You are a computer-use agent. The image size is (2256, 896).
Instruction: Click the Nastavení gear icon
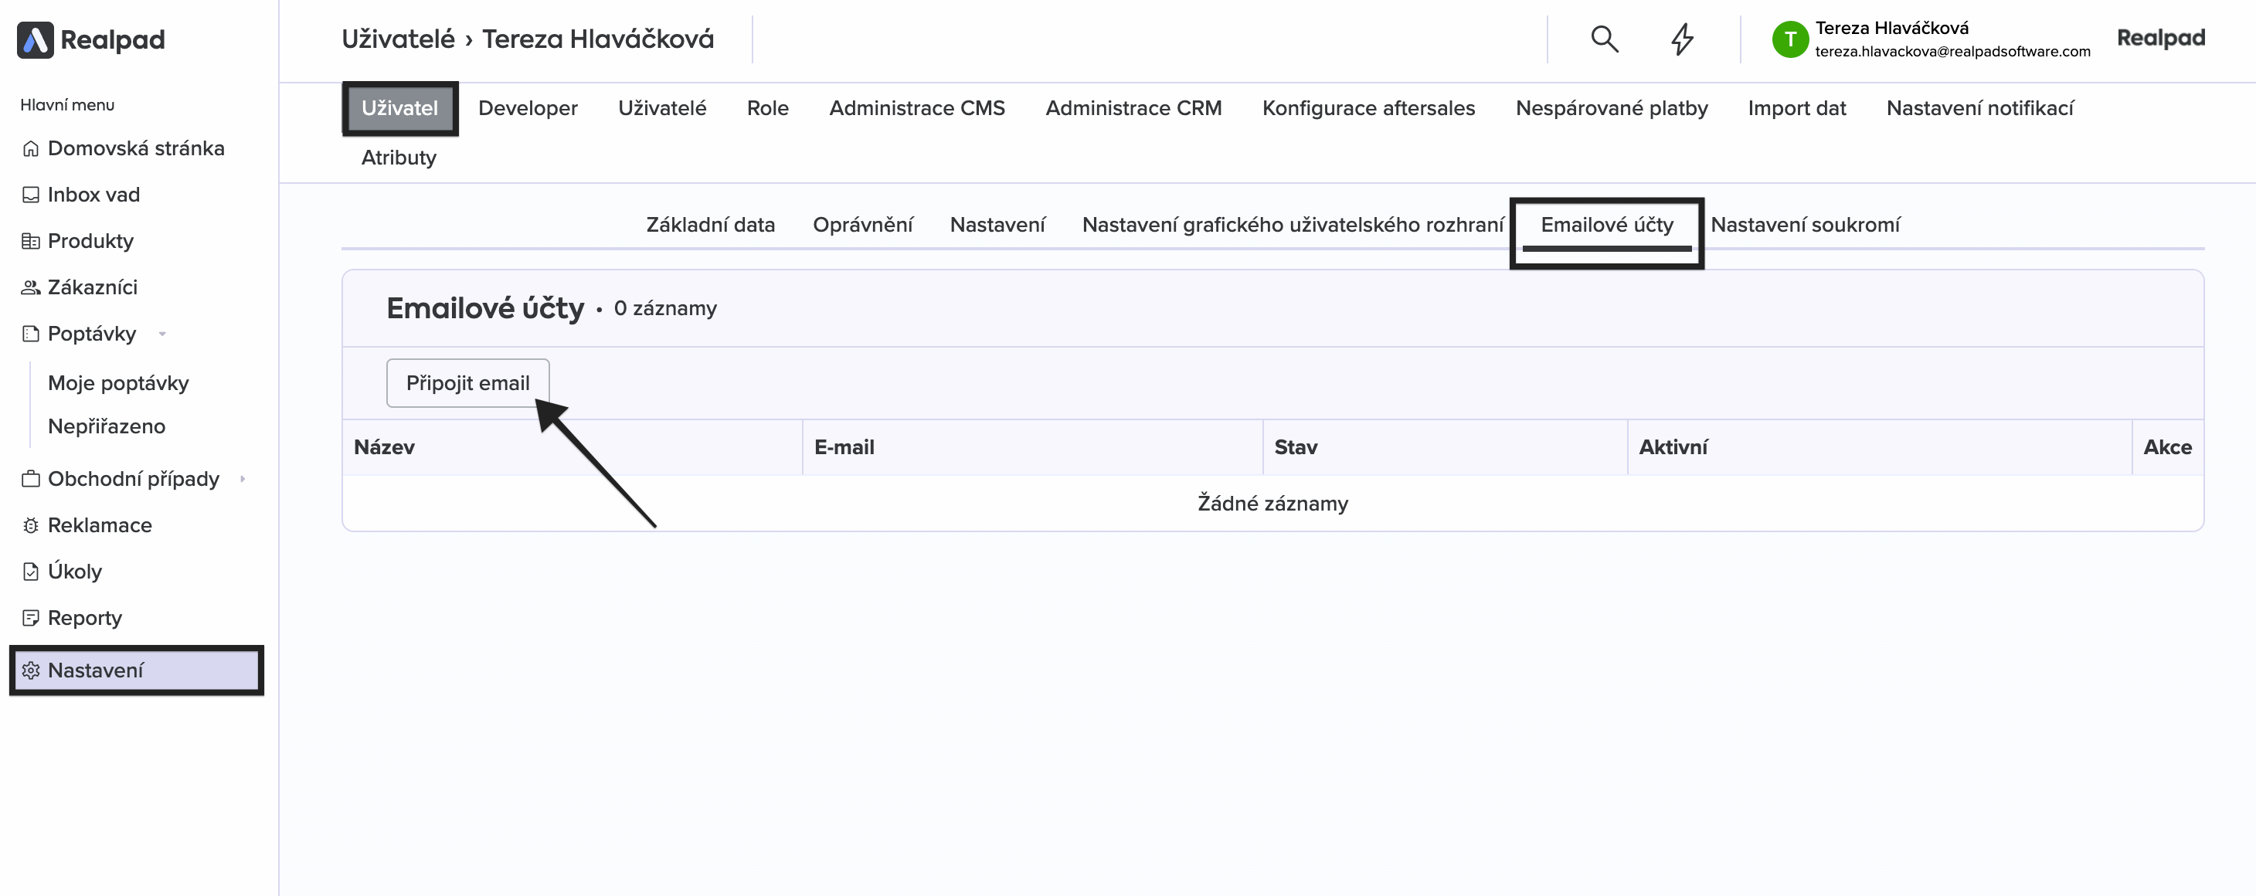pos(31,670)
